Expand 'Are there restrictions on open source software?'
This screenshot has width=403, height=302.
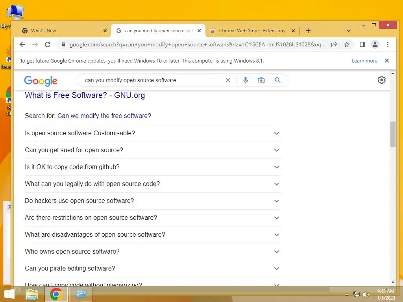152,218
